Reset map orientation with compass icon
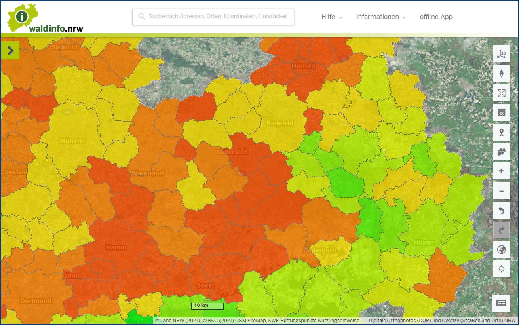 pos(502,74)
